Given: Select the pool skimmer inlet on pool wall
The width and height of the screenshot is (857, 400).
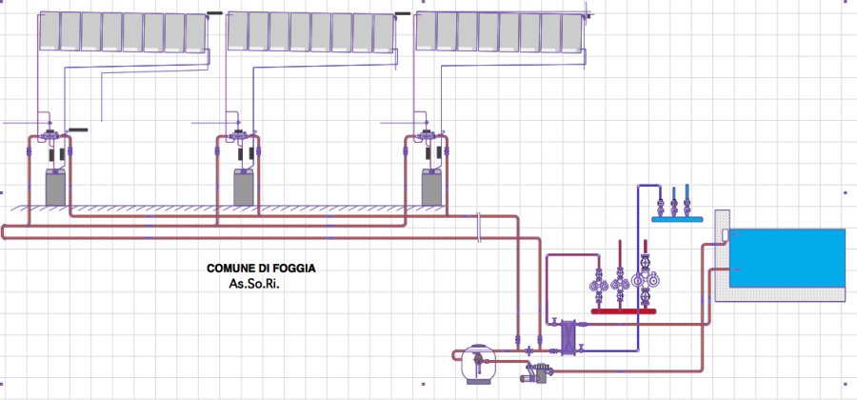Looking at the screenshot, I should tap(725, 234).
